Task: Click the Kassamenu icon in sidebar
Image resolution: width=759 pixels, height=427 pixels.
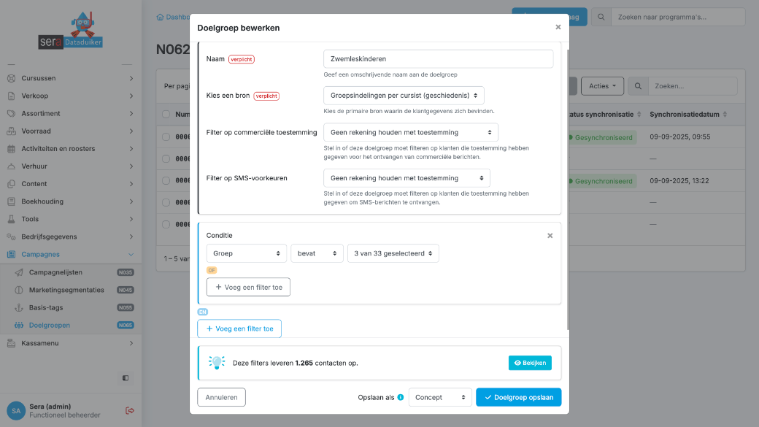Action: [12, 343]
